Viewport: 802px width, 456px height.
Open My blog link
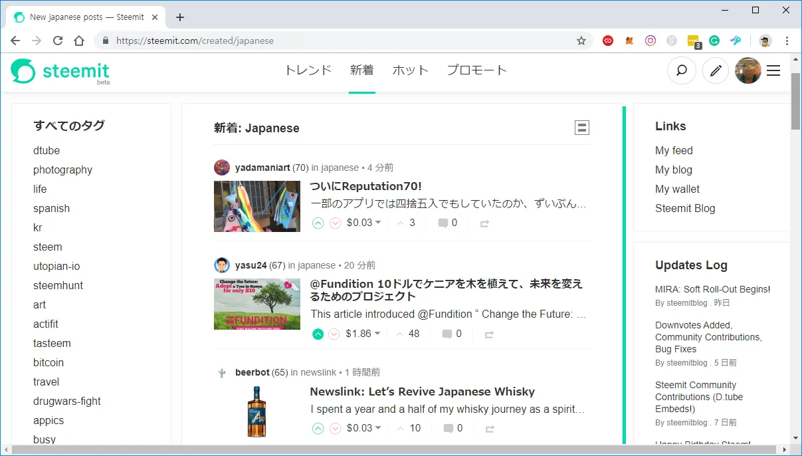click(x=674, y=170)
